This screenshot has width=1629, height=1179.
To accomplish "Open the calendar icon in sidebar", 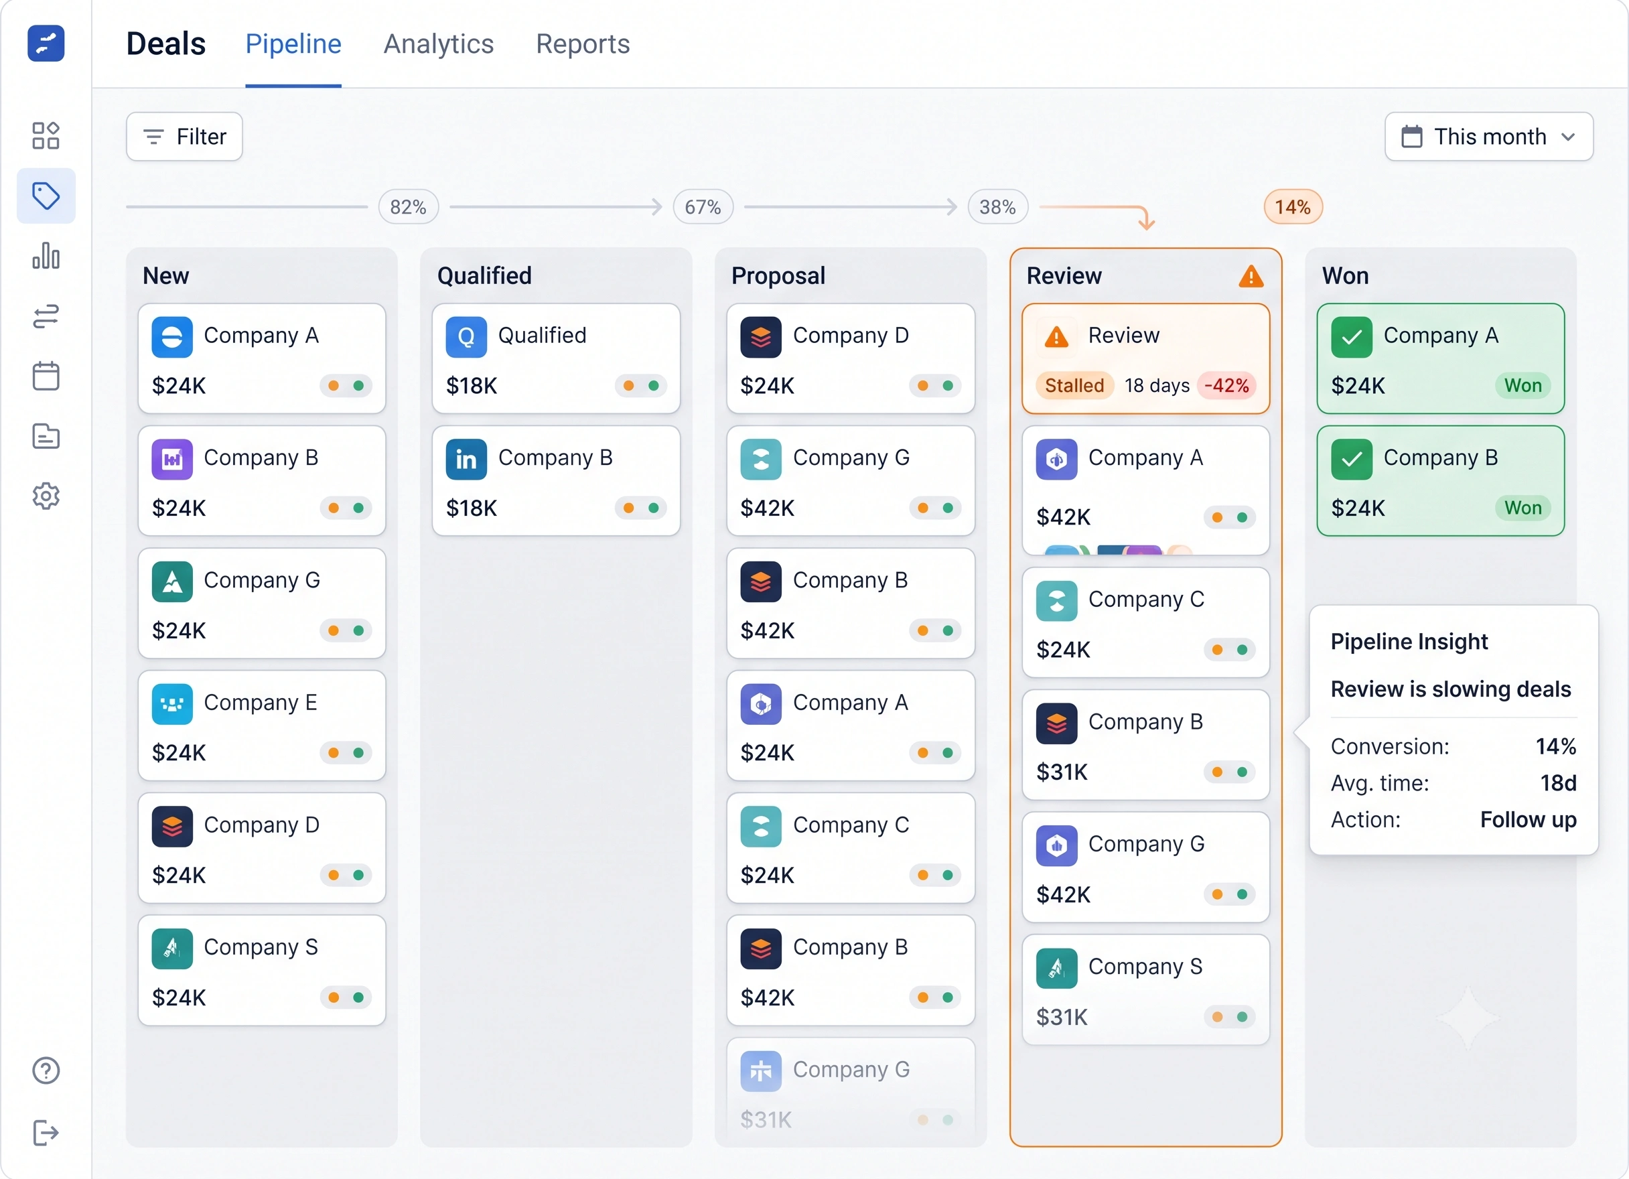I will click(46, 376).
